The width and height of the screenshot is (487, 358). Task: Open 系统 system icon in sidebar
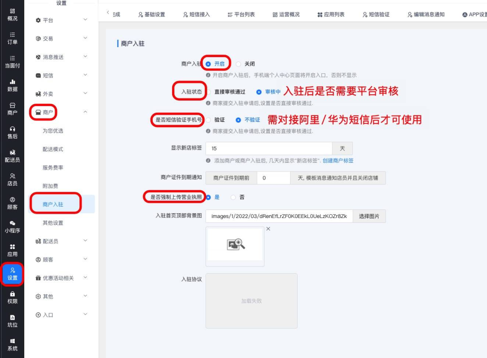[x=12, y=344]
